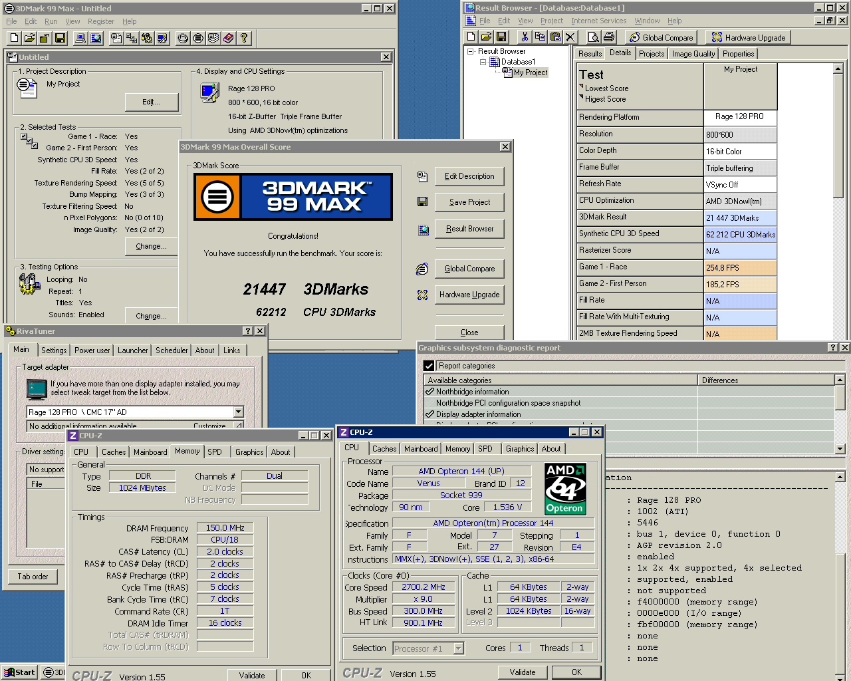
Task: Open Internet Services menu in Result Browser
Action: [598, 21]
